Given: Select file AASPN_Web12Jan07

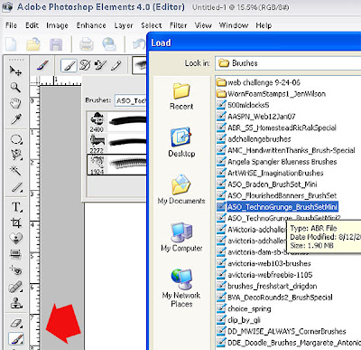Looking at the screenshot, I should tap(256, 117).
